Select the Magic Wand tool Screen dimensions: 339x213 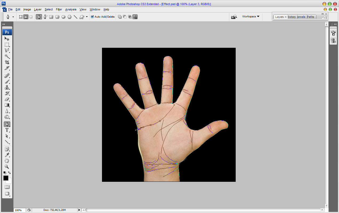[x=7, y=56]
